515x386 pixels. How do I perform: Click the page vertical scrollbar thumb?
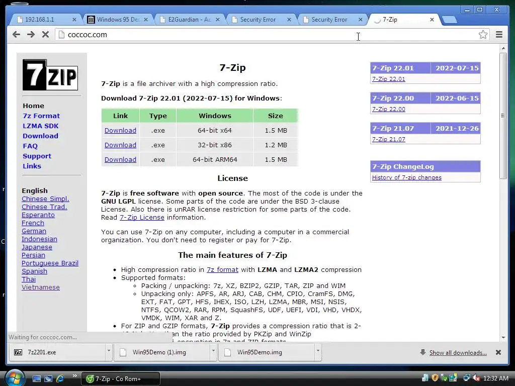503,116
